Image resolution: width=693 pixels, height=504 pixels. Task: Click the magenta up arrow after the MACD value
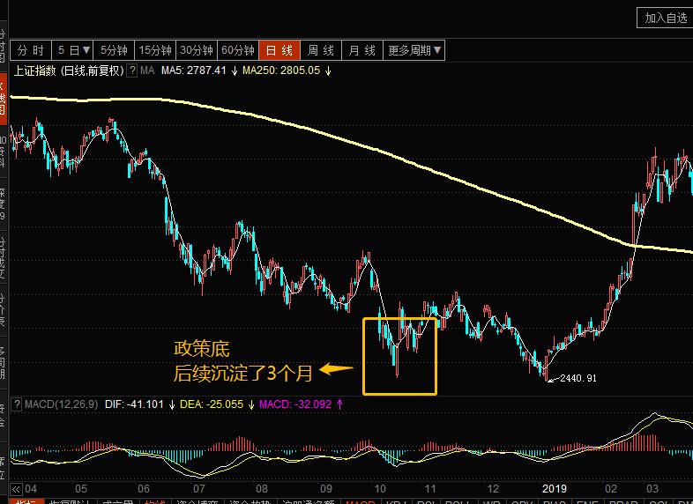click(x=339, y=404)
